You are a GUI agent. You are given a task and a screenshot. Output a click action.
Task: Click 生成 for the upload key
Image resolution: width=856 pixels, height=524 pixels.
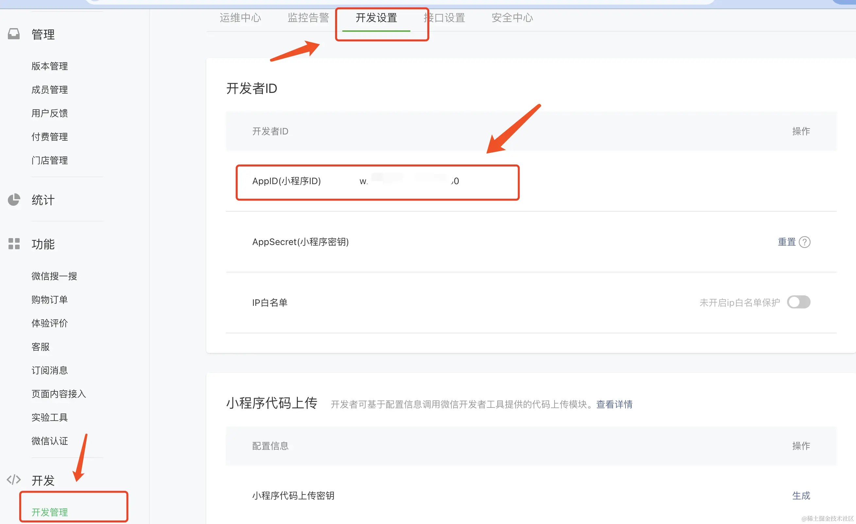point(801,496)
